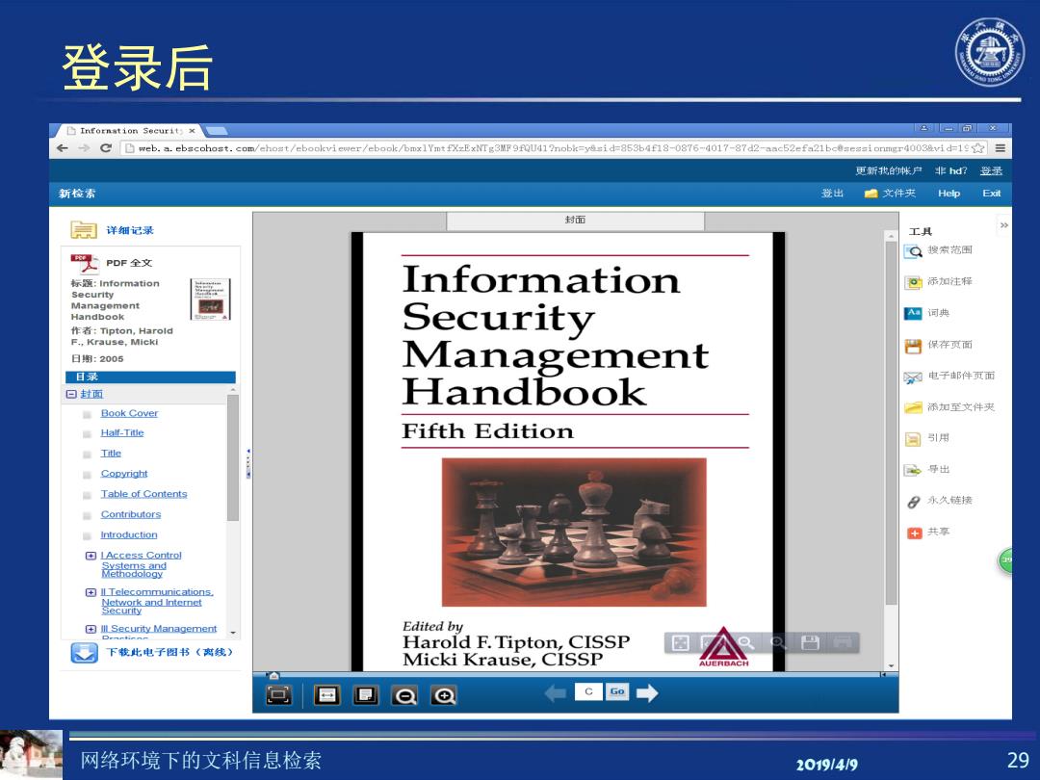Open the Introduction contents link

[129, 535]
